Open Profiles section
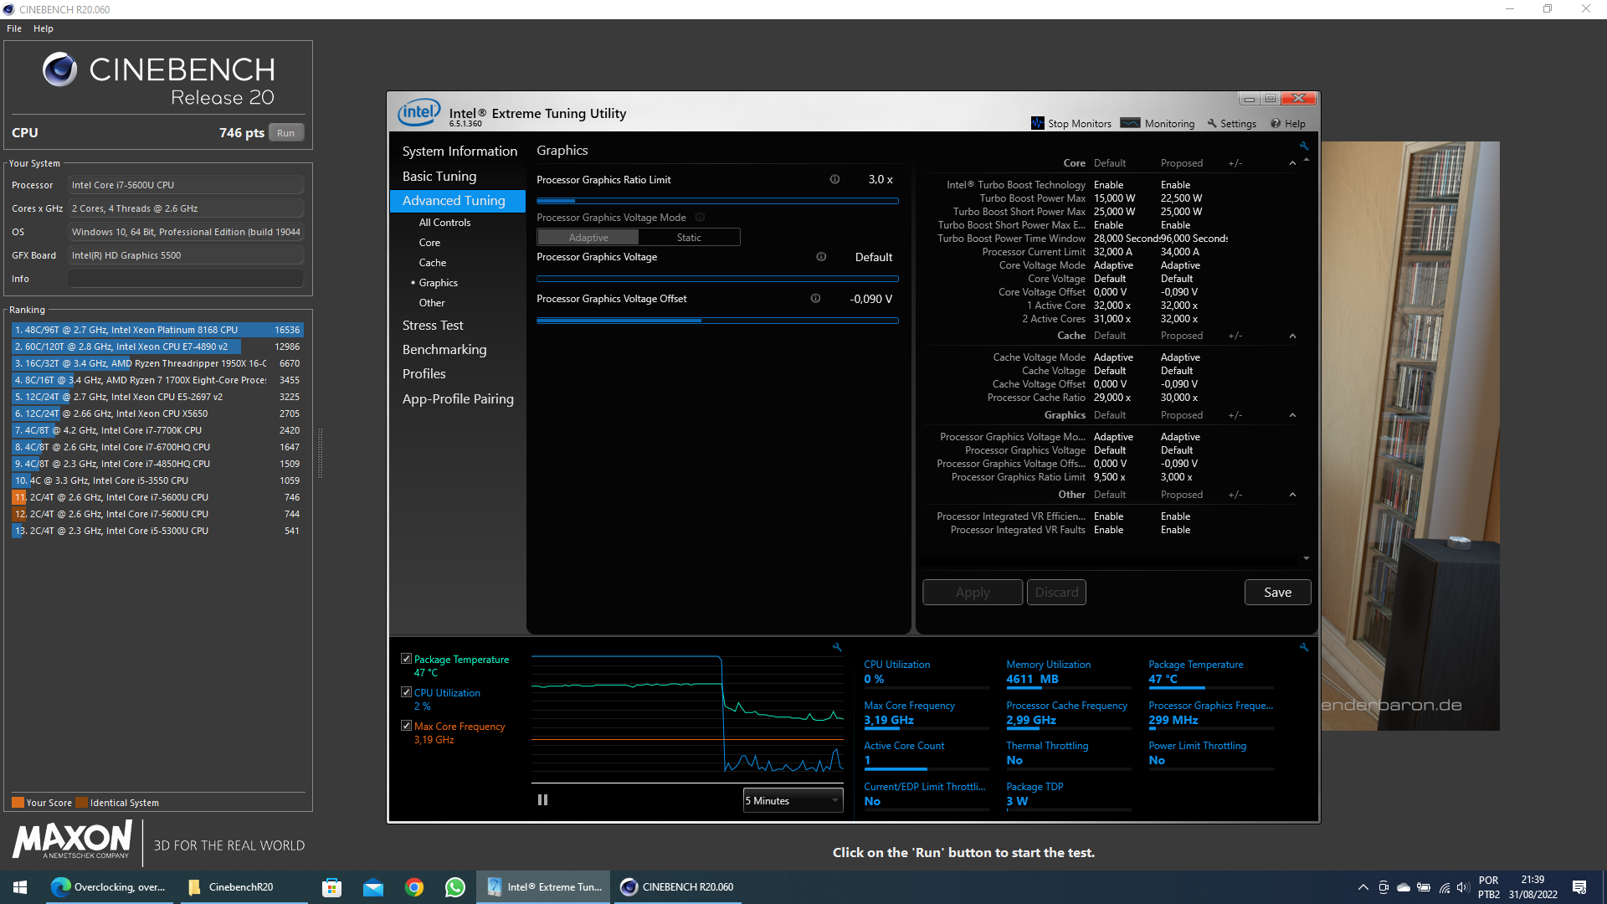The height and width of the screenshot is (904, 1607). click(424, 374)
